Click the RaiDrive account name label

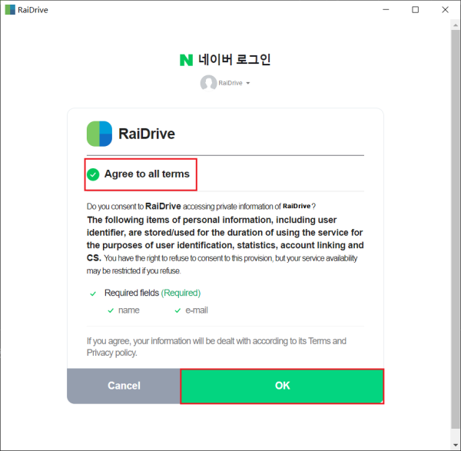[230, 83]
